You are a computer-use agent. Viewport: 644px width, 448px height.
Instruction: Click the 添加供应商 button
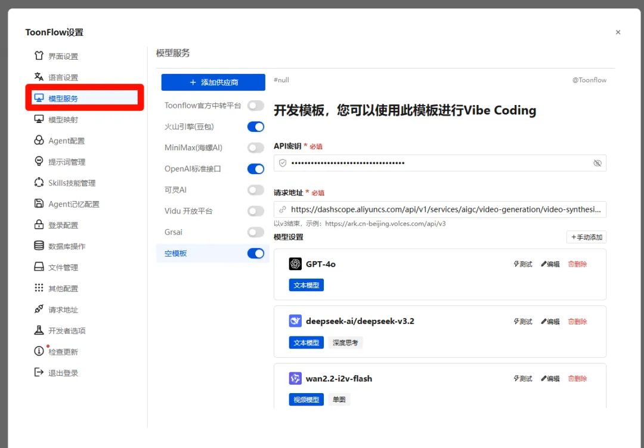point(213,82)
